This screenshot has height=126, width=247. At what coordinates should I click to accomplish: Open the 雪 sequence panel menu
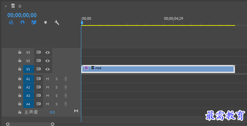click(20, 6)
